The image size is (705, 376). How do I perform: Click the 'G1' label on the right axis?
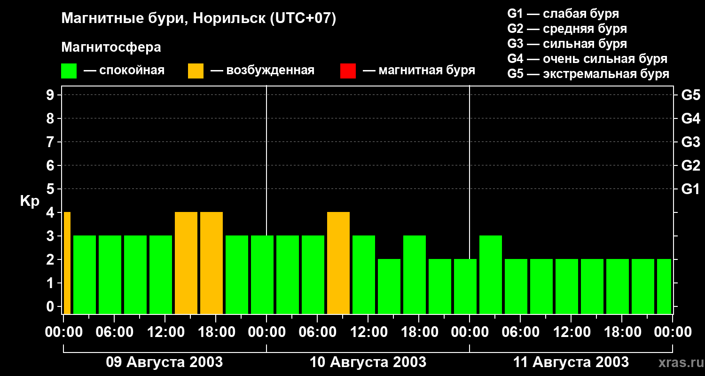coord(690,189)
